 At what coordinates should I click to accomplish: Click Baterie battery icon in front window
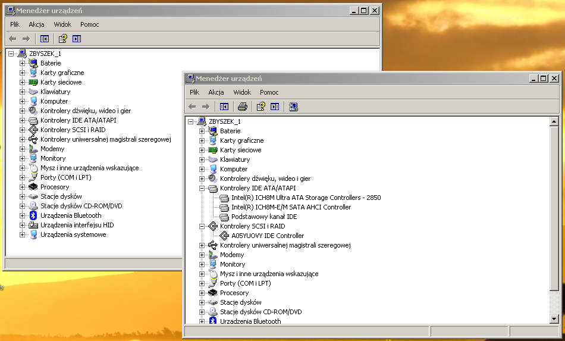(x=213, y=131)
